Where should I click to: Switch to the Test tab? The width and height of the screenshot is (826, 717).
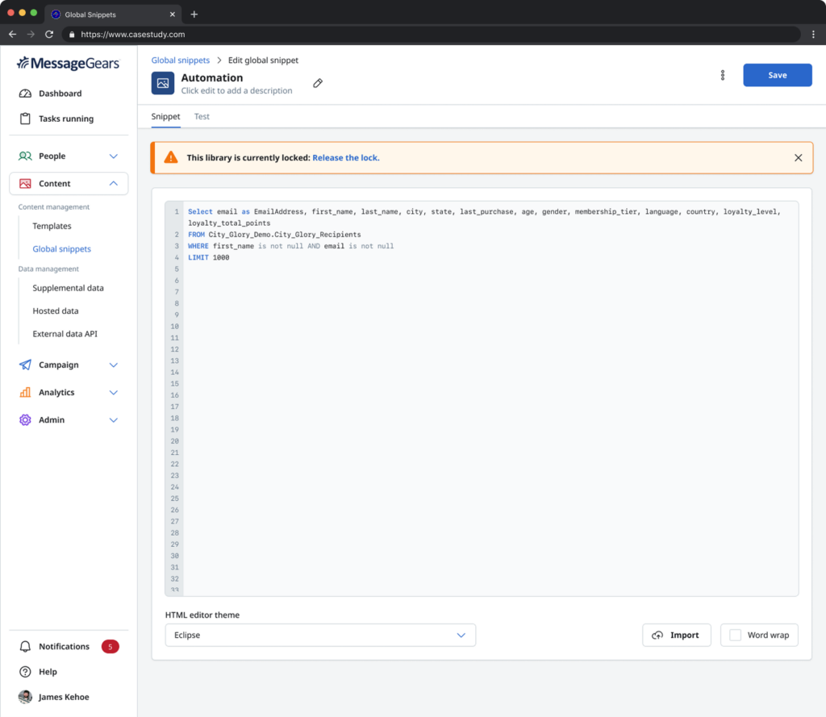click(202, 117)
